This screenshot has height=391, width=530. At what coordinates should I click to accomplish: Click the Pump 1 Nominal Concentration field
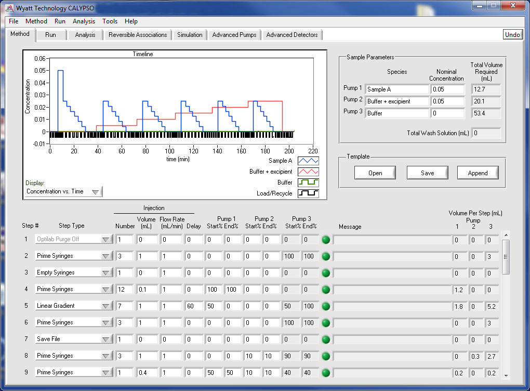[x=447, y=89]
